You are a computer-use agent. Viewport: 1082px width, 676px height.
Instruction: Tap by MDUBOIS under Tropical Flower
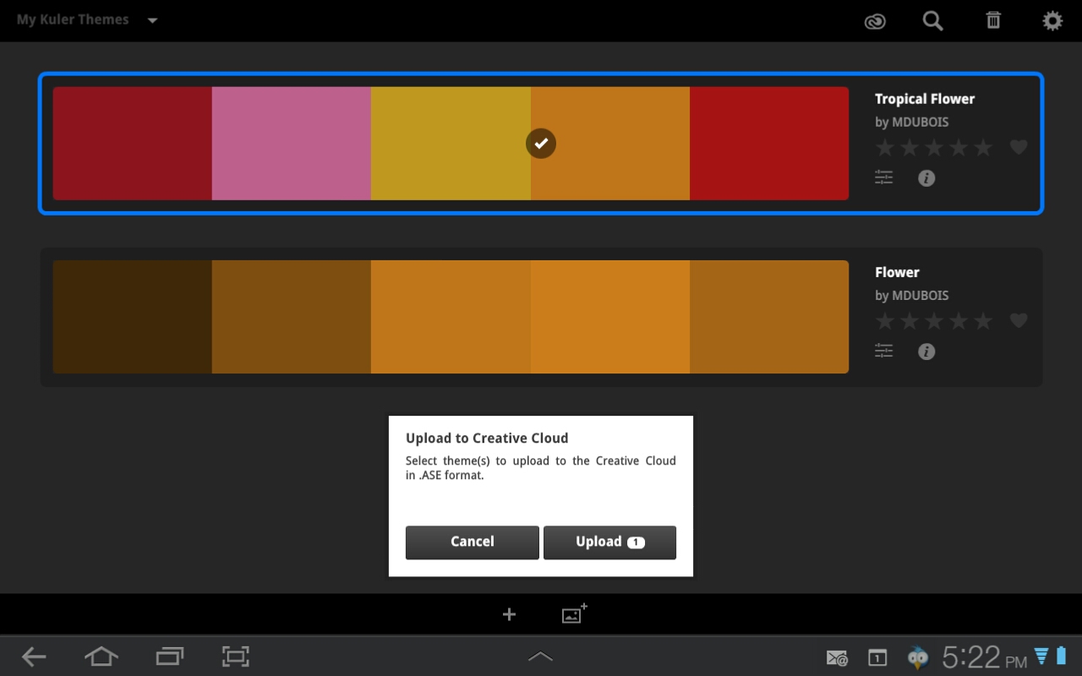click(911, 122)
